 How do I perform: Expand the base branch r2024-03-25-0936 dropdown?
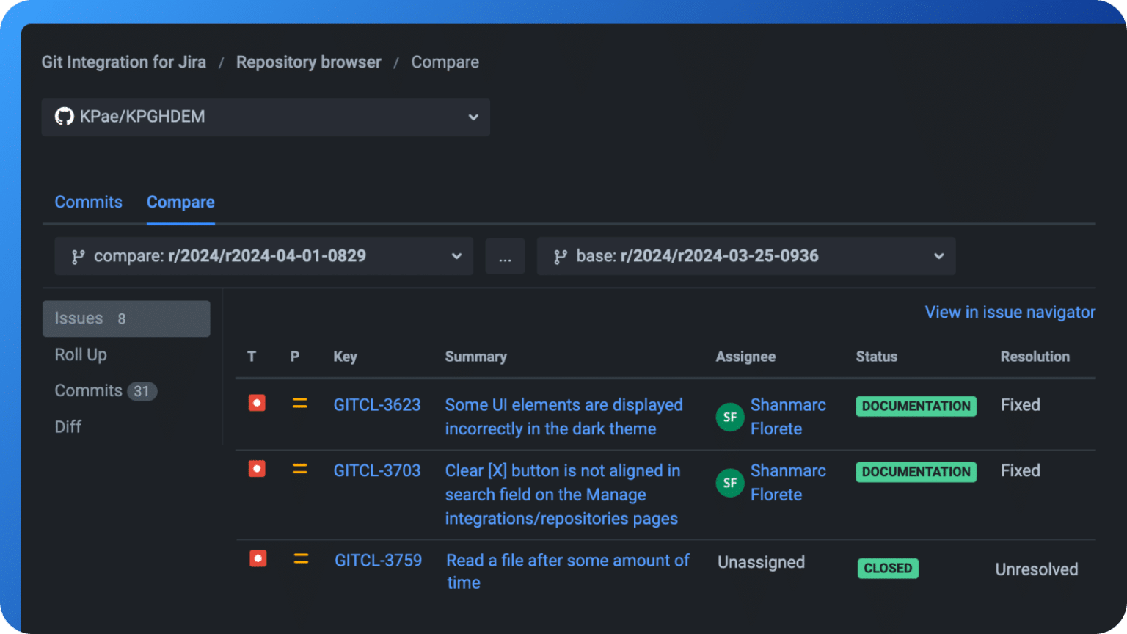(x=746, y=256)
